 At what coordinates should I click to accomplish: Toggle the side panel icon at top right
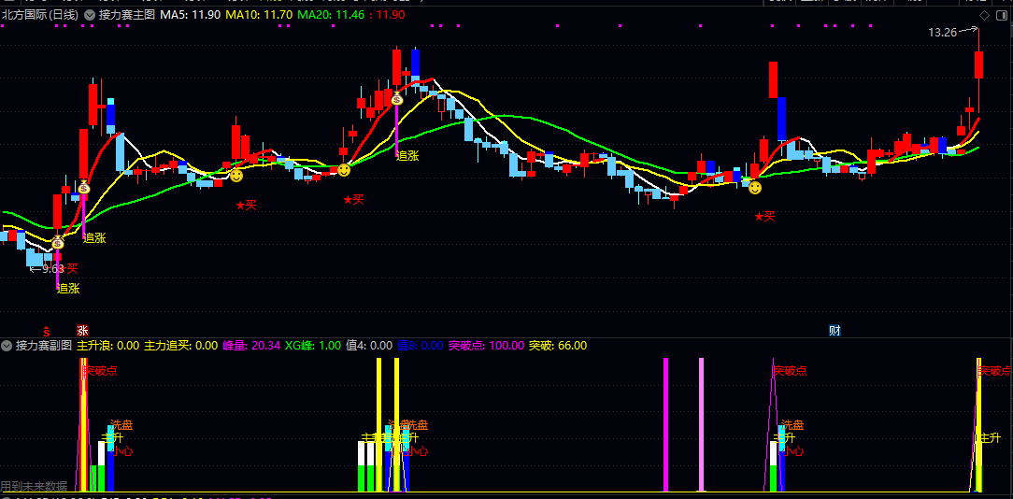pyautogui.click(x=1000, y=16)
